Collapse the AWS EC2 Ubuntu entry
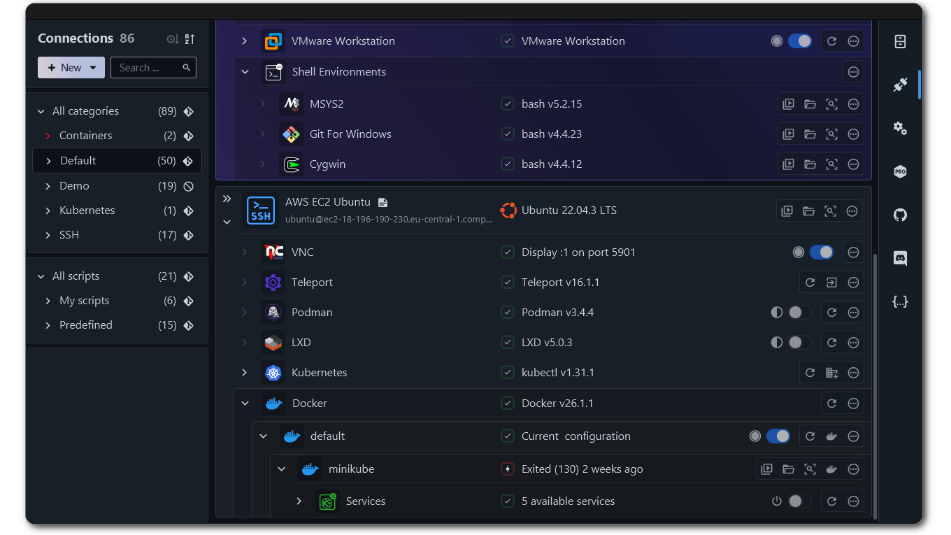This screenshot has width=951, height=535. tap(227, 222)
